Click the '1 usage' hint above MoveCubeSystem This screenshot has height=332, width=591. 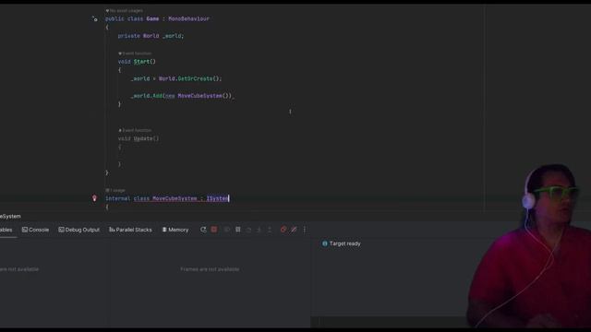pyautogui.click(x=115, y=191)
